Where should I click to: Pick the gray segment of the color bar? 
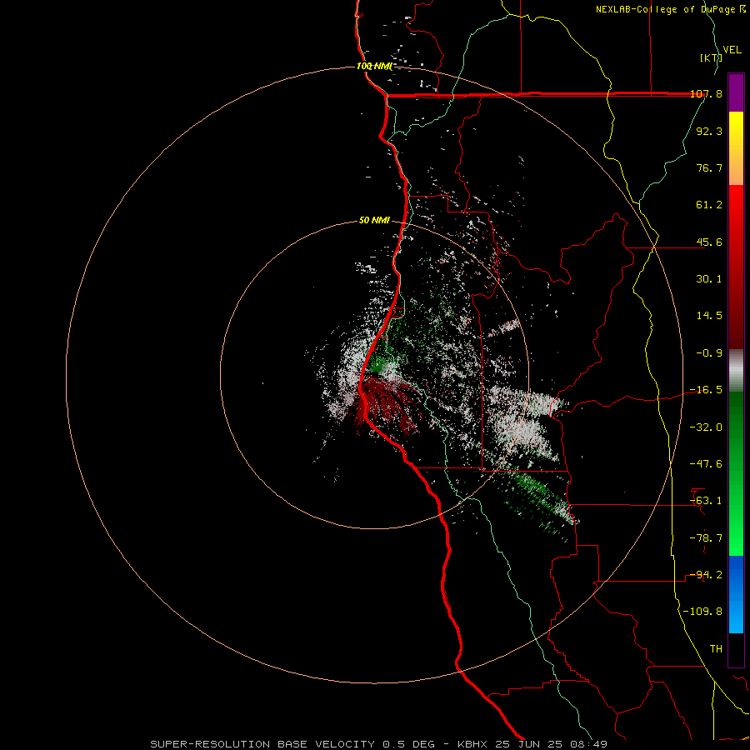click(736, 371)
